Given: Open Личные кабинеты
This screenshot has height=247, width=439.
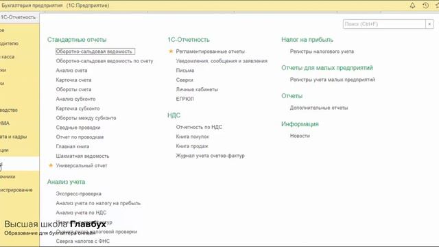Looking at the screenshot, I should 197,90.
